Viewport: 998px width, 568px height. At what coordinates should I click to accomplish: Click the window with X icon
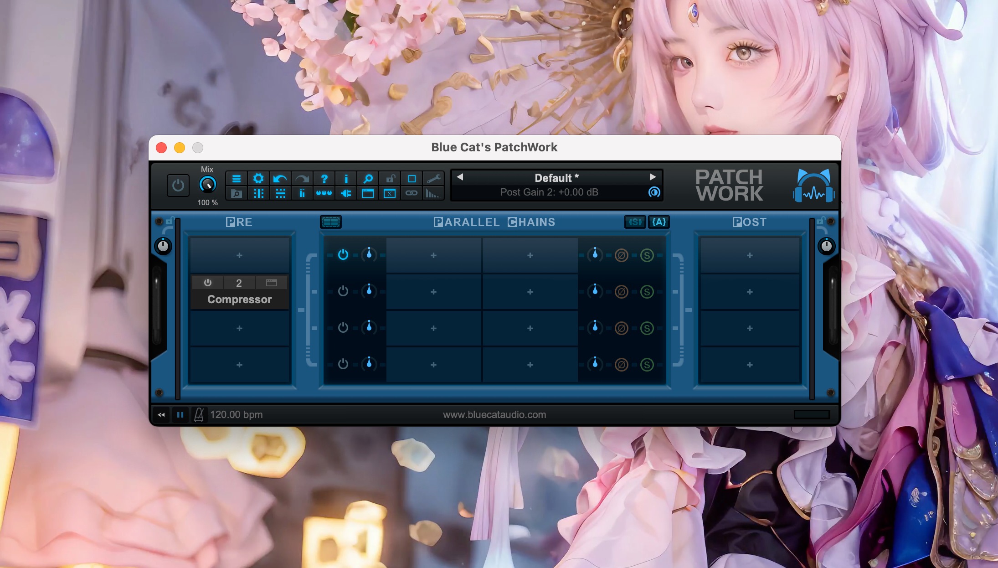tap(390, 193)
